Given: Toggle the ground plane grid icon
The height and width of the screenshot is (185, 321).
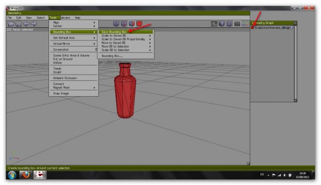Looking at the screenshot, I should click(x=237, y=24).
